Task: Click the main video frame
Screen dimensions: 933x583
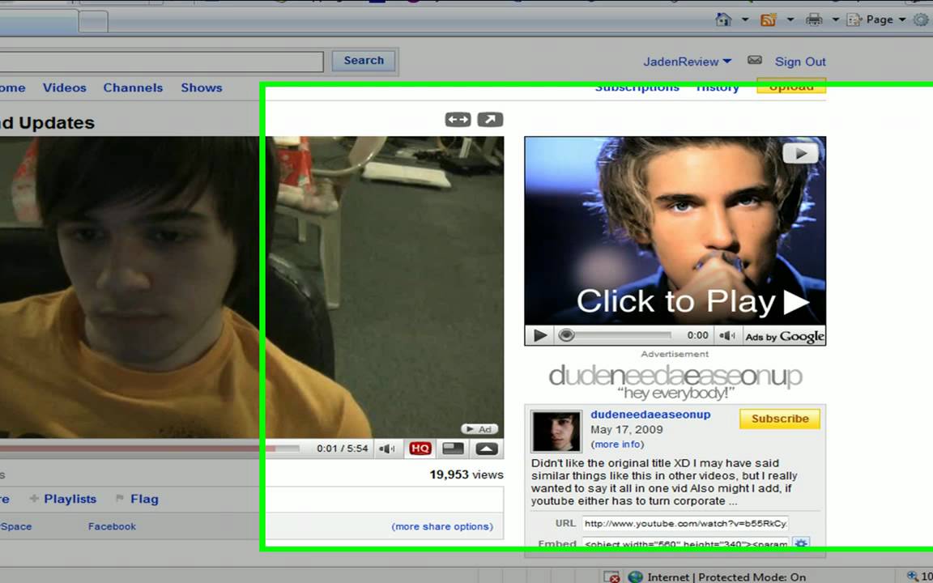Action: tap(252, 287)
